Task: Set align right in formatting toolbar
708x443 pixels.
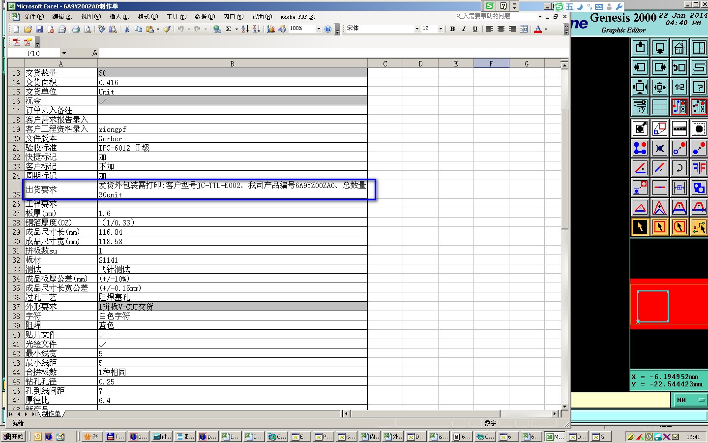Action: click(512, 29)
